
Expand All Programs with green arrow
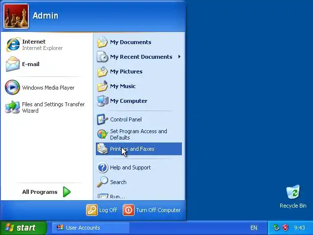click(x=67, y=192)
